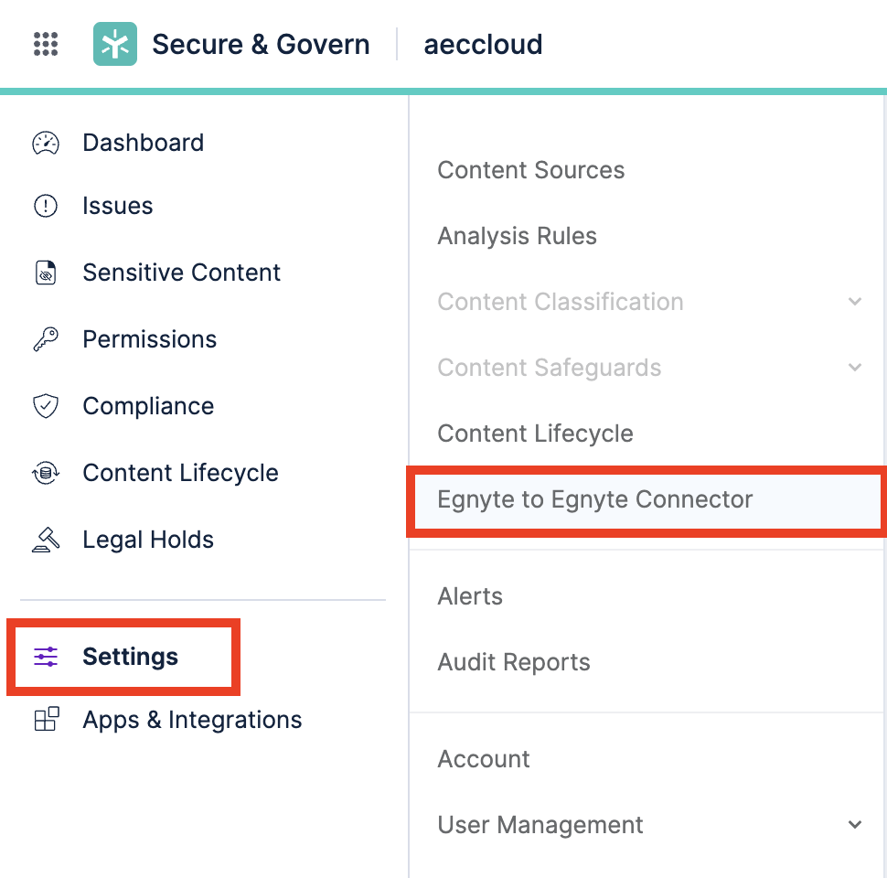Viewport: 887px width, 878px height.
Task: Expand the User Management section
Action: point(856,825)
